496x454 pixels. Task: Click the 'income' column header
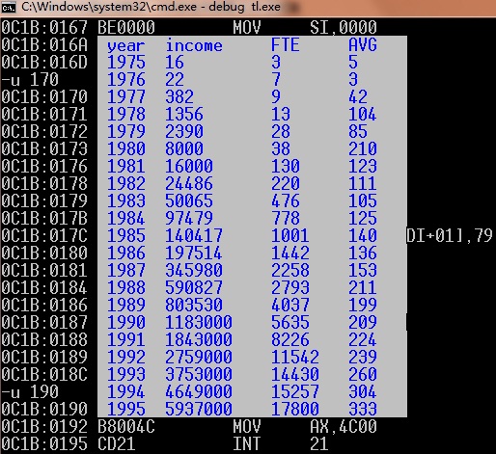point(194,45)
